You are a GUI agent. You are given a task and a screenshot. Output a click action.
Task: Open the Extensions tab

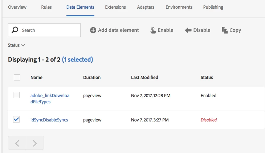click(115, 7)
